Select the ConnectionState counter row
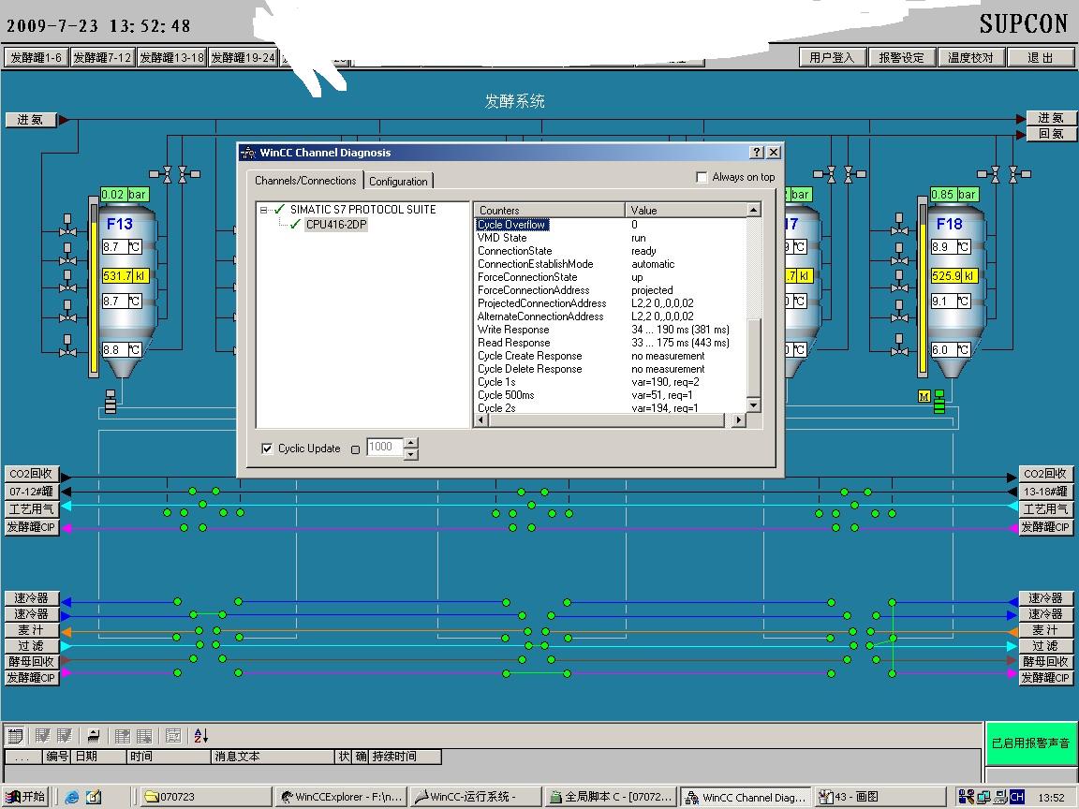Image resolution: width=1079 pixels, height=809 pixels. tap(611, 251)
